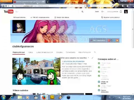Click the padlock icon in the address bar
The height and width of the screenshot is (100, 134).
point(13,6)
